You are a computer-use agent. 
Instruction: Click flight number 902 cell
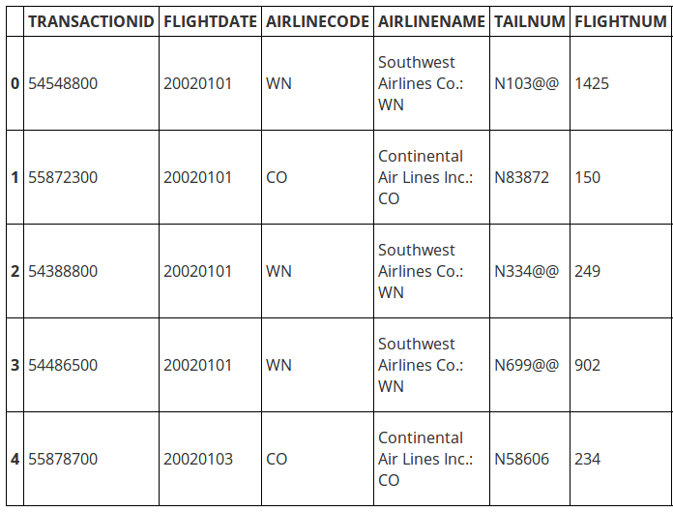pyautogui.click(x=621, y=365)
